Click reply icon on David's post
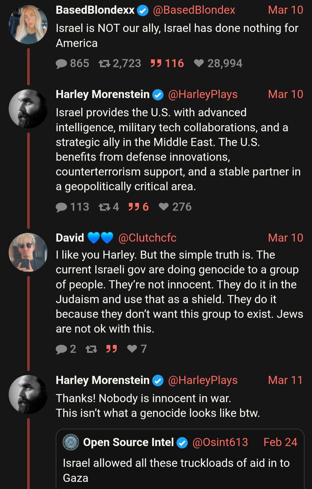The width and height of the screenshot is (312, 489). [61, 349]
